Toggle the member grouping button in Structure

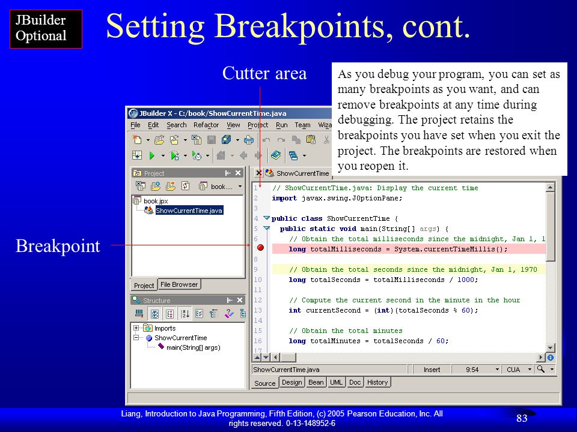169,314
